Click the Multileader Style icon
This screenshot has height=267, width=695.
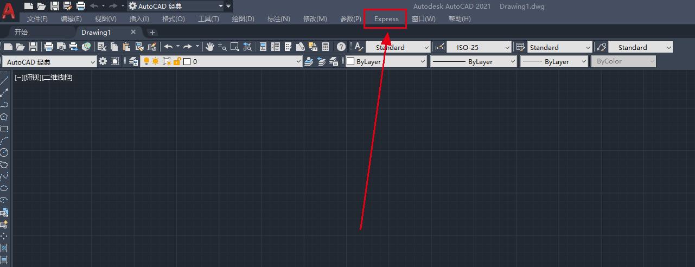coord(601,47)
